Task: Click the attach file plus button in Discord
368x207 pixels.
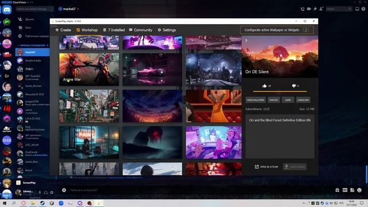Action: pos(64,190)
